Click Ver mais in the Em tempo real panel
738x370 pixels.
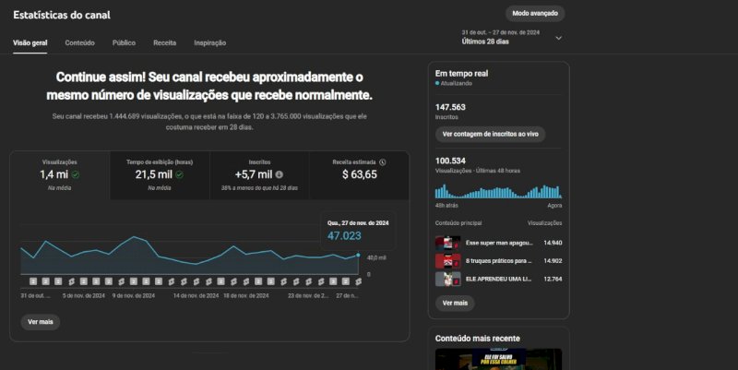click(x=455, y=304)
